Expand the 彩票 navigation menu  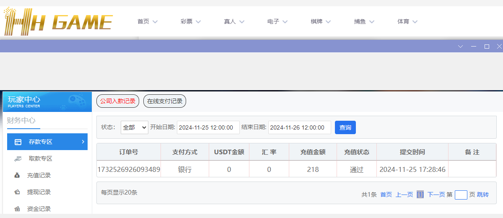point(191,21)
